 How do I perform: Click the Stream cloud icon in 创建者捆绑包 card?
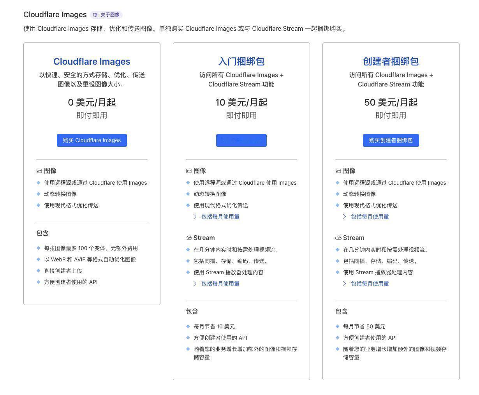tap(338, 238)
